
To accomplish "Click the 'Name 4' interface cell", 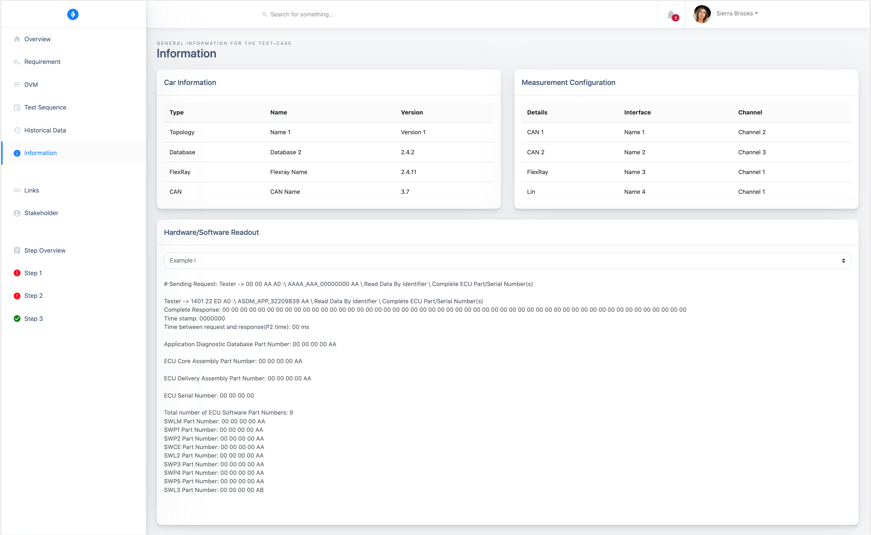I will (x=634, y=192).
